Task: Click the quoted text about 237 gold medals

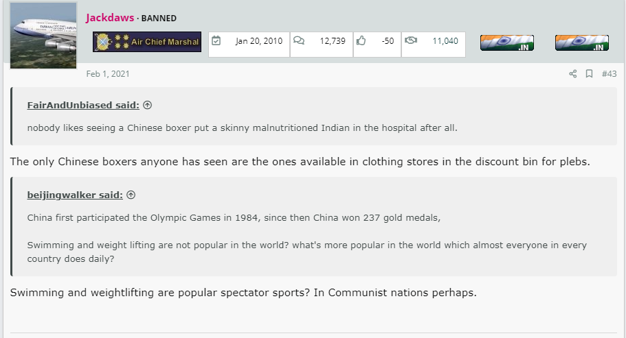Action: click(234, 218)
